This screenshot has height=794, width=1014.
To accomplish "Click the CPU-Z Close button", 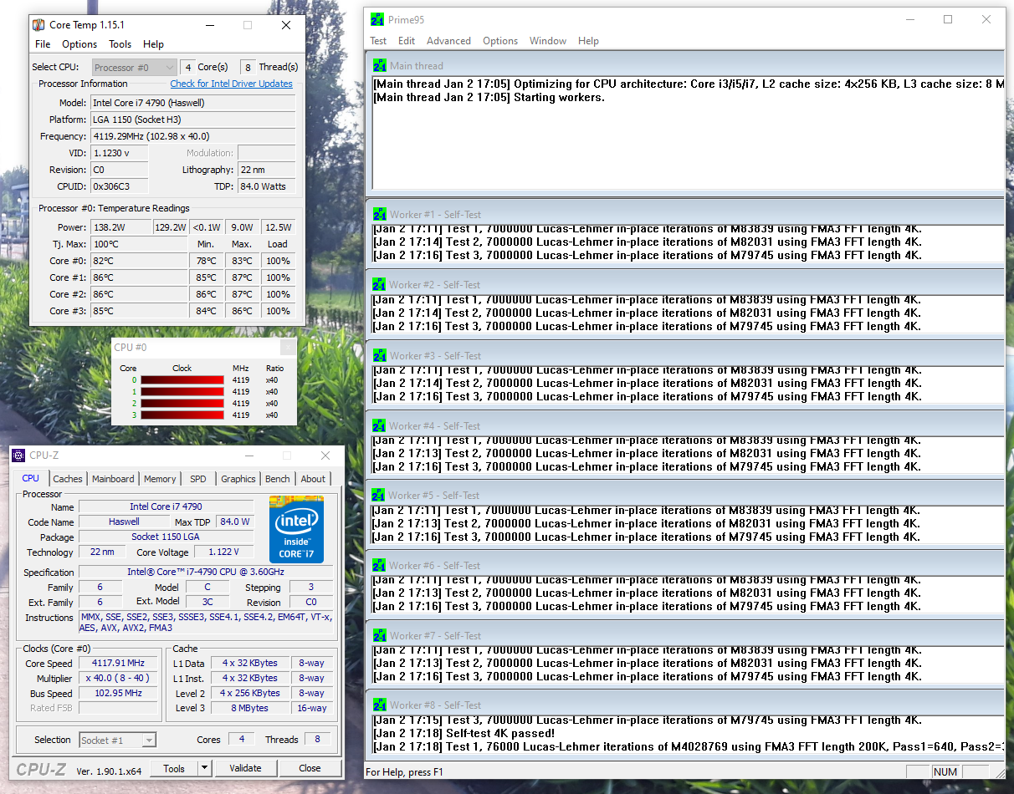I will [310, 768].
